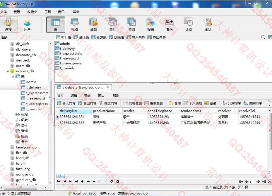The height and width of the screenshot is (196, 272).
Task: Click upper 导出向导 (Export Wizard) in object toolbar
Action: point(157,37)
